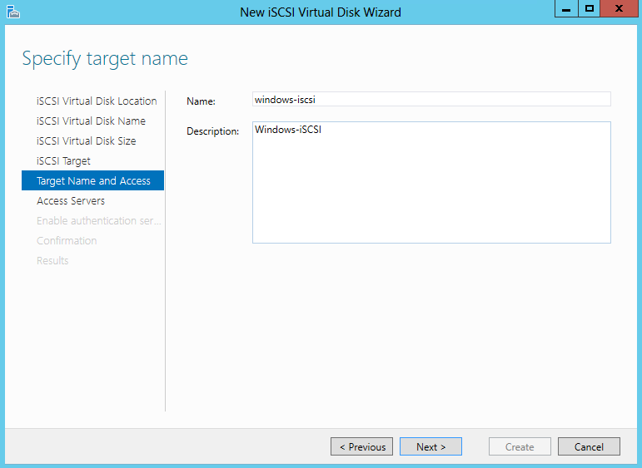Switch to the Access Servers step
Screen dimensions: 642x468
click(71, 201)
